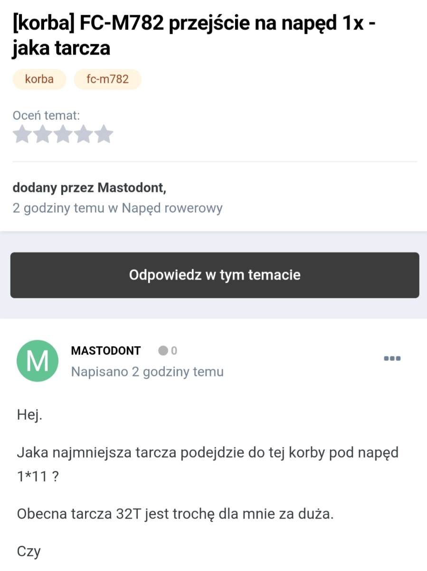Click the sentence mentioning the 32T chainring
Image resolution: width=427 pixels, height=571 pixels.
[175, 514]
